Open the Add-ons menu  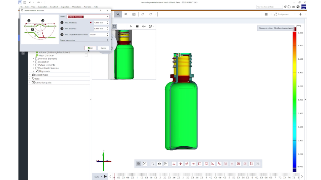[x=87, y=7]
